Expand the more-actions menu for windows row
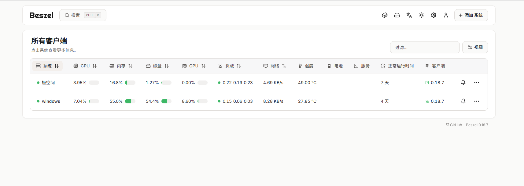The width and height of the screenshot is (524, 186). [476, 101]
